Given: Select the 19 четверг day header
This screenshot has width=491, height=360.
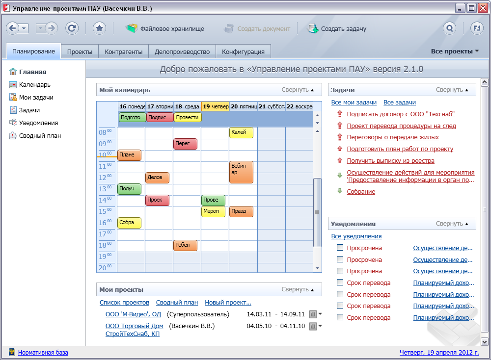Looking at the screenshot, I should point(215,106).
